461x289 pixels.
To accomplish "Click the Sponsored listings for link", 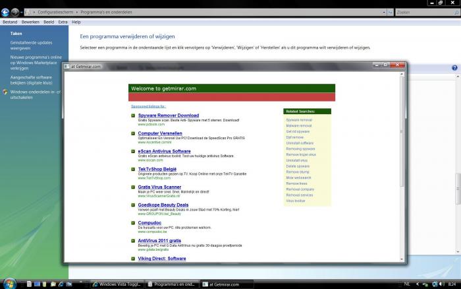I will pyautogui.click(x=148, y=106).
